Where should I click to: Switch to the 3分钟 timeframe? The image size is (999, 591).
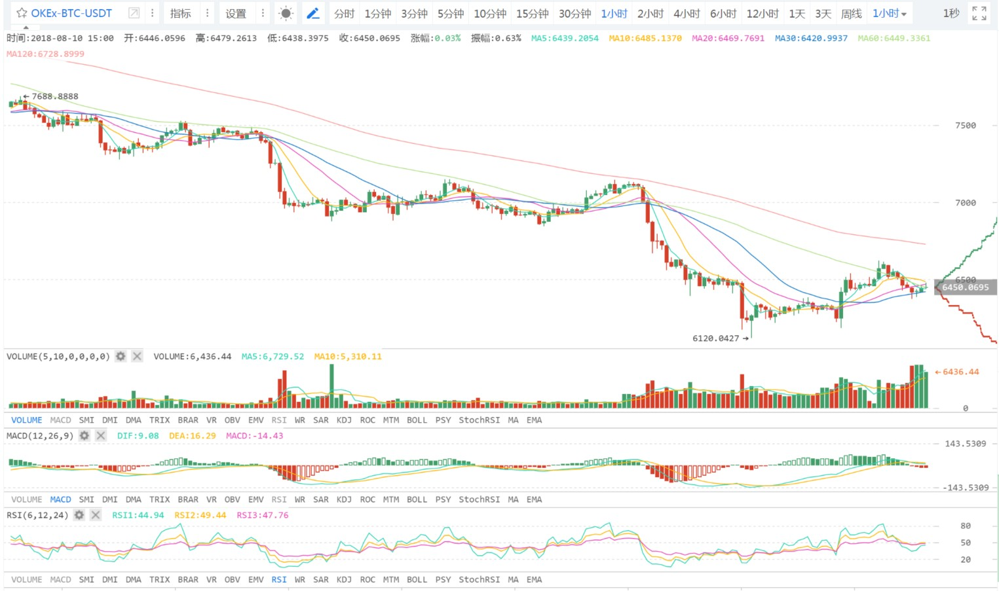[414, 13]
